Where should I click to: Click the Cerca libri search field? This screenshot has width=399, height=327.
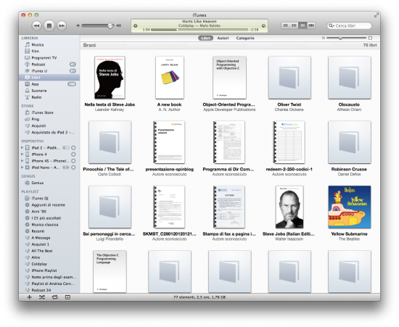pyautogui.click(x=349, y=25)
